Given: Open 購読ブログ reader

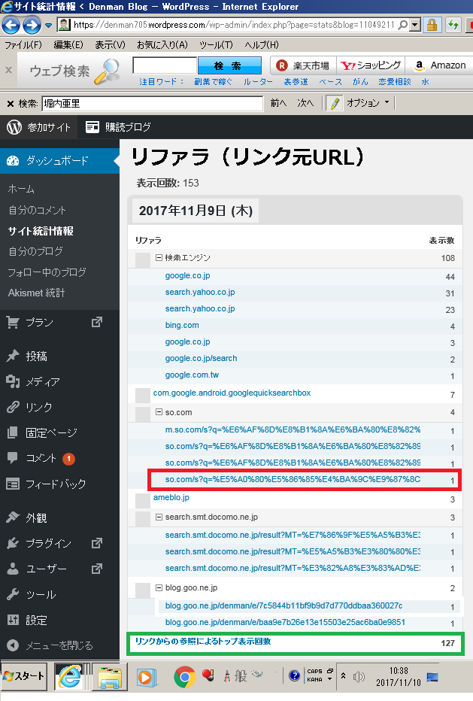Looking at the screenshot, I should tap(119, 127).
